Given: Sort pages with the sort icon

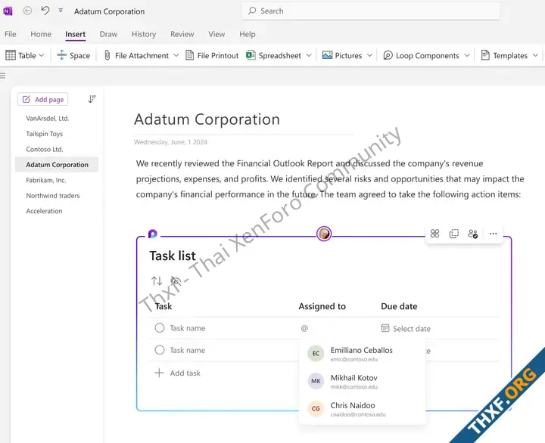Looking at the screenshot, I should pos(92,99).
